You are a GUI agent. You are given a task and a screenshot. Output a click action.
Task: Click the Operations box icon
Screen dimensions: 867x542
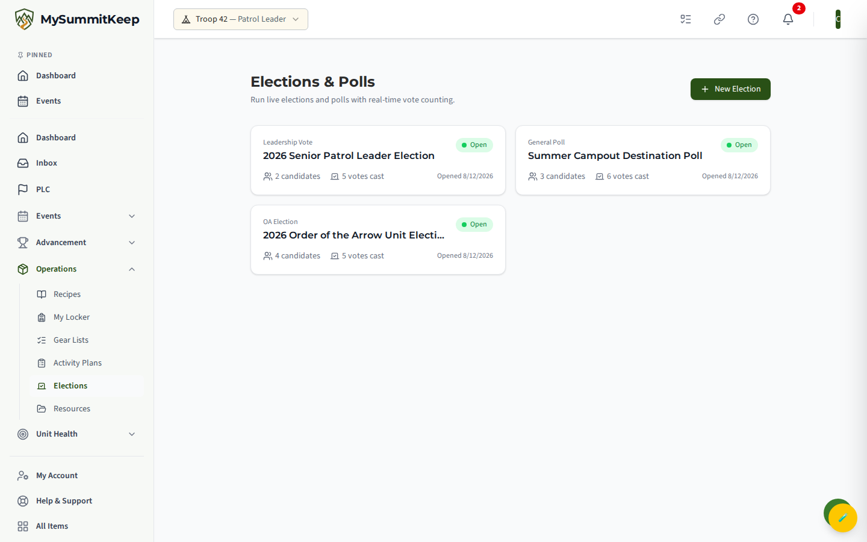coord(23,269)
